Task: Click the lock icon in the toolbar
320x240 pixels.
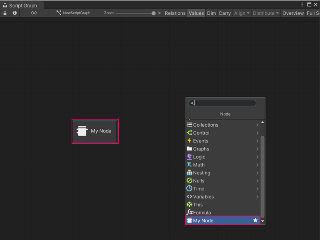Action: (5, 13)
